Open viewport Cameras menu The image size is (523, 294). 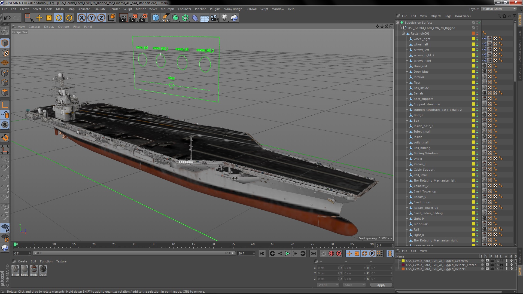34,27
